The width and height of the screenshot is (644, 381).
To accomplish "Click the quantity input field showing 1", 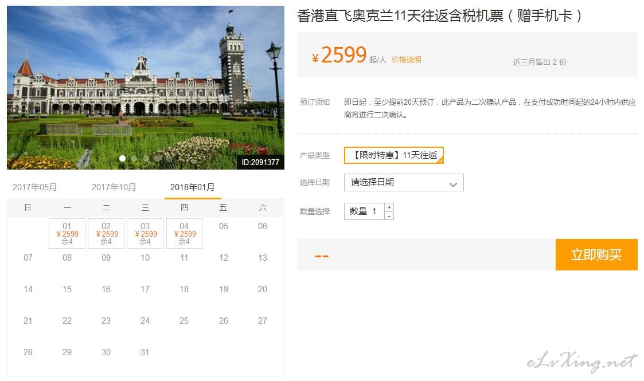I will coord(364,211).
